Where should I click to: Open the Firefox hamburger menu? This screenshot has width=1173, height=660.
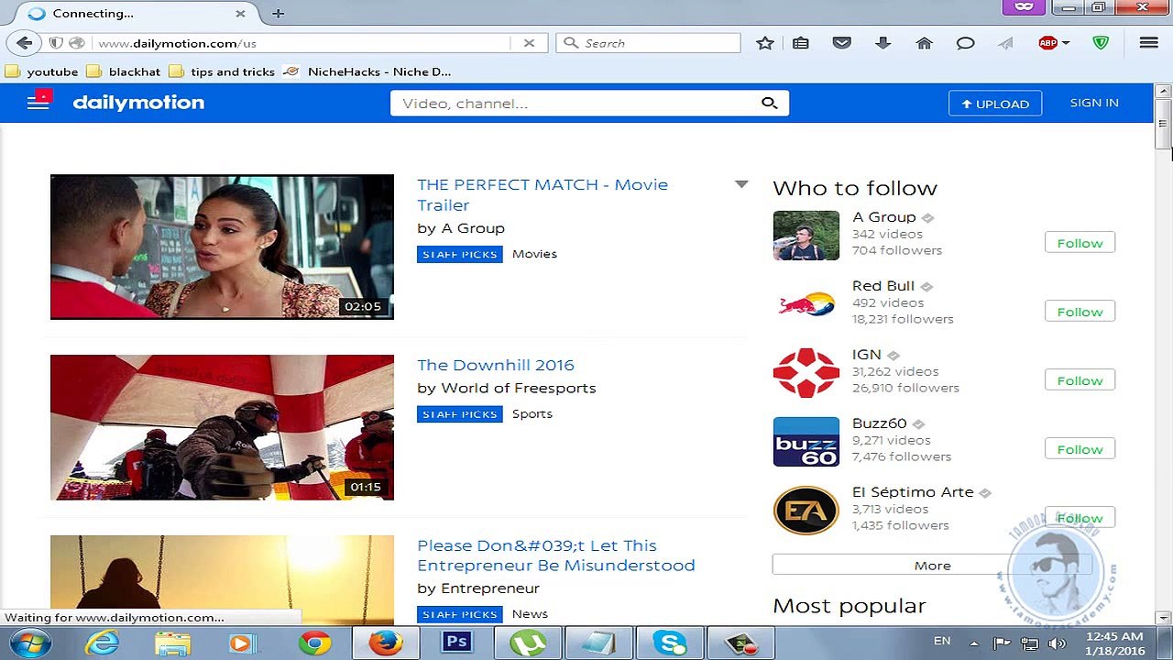coord(1148,43)
